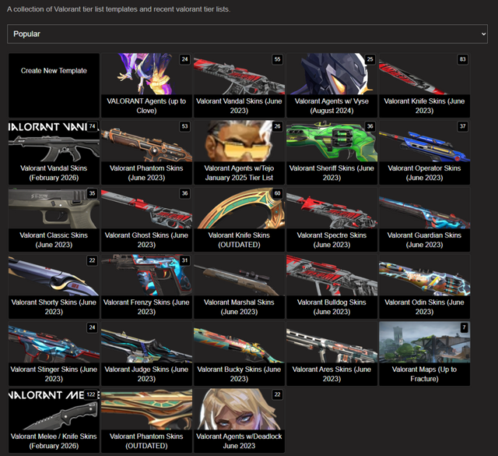Open Valorant Odin Skins (June 2023) image
The image size is (498, 456).
click(424, 275)
